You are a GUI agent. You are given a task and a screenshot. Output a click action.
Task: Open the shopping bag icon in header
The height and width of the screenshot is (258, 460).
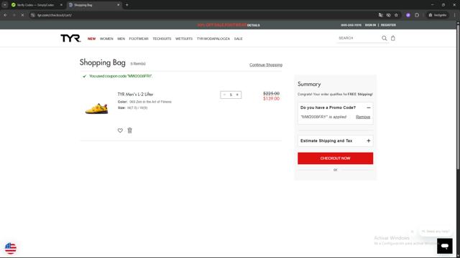[x=393, y=38]
